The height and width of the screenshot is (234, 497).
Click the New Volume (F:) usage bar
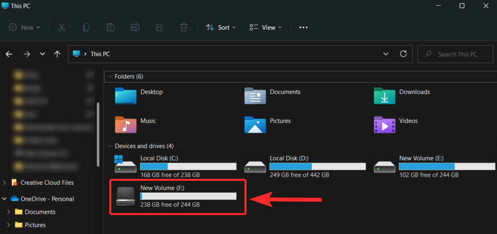pos(188,196)
